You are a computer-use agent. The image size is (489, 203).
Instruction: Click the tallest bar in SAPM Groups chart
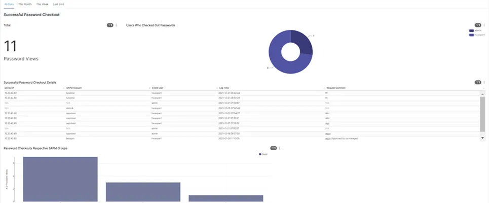(x=60, y=179)
